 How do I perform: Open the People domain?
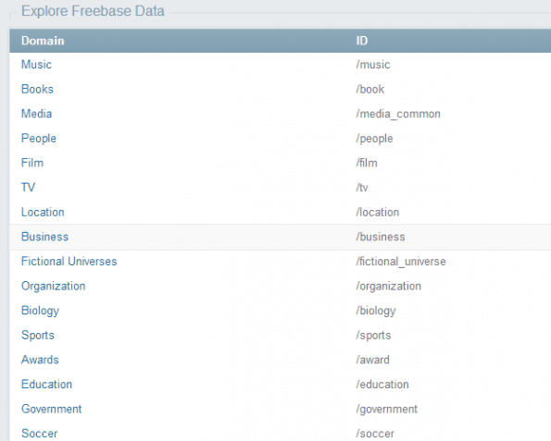39,139
